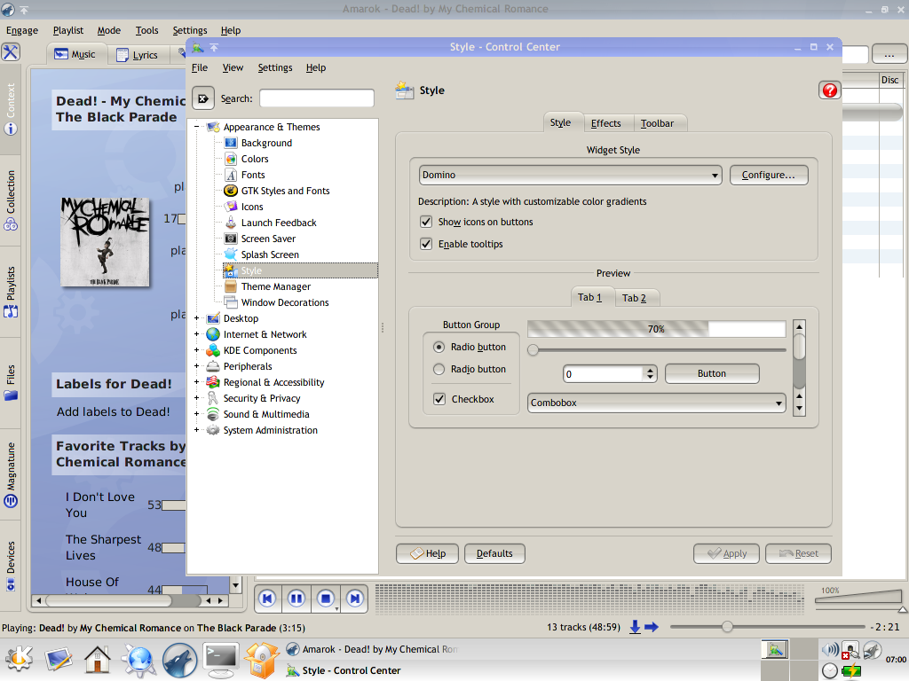
Task: Click the Help button at bottom
Action: click(x=428, y=553)
